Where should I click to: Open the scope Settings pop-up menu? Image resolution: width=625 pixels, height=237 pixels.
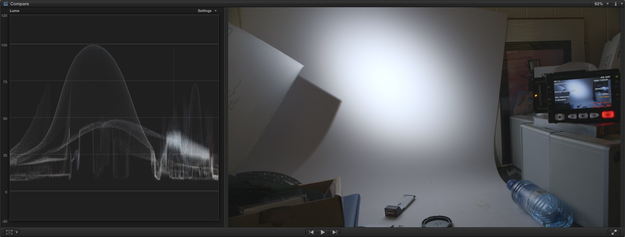point(207,11)
